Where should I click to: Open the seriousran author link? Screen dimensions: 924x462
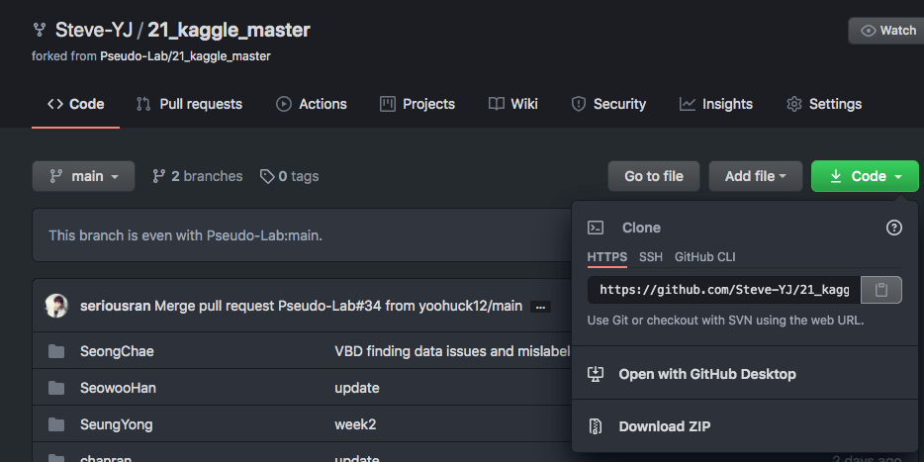[x=115, y=306]
